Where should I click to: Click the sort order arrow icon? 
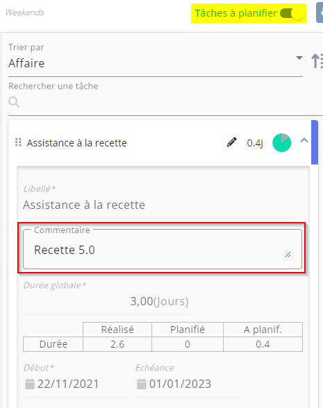pos(317,61)
